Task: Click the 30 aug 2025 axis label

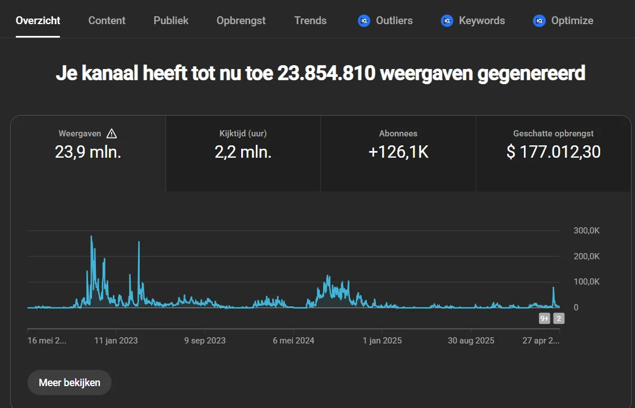Action: (471, 340)
